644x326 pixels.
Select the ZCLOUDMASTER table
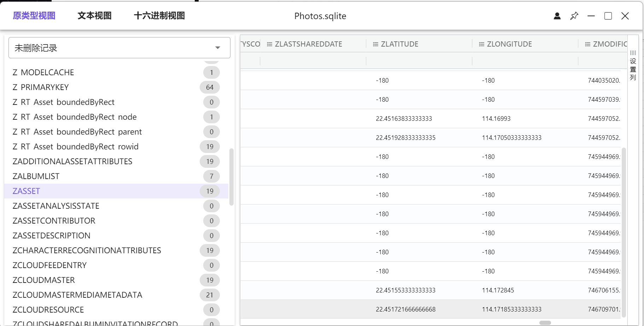tap(43, 280)
